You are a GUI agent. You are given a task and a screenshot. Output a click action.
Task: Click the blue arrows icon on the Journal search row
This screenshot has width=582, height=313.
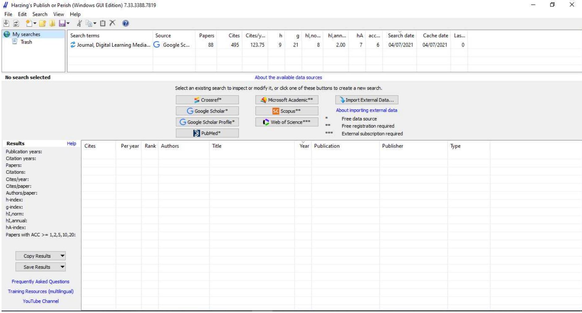pyautogui.click(x=73, y=45)
